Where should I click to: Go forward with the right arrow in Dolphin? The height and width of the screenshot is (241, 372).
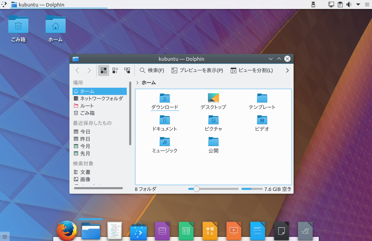89,70
